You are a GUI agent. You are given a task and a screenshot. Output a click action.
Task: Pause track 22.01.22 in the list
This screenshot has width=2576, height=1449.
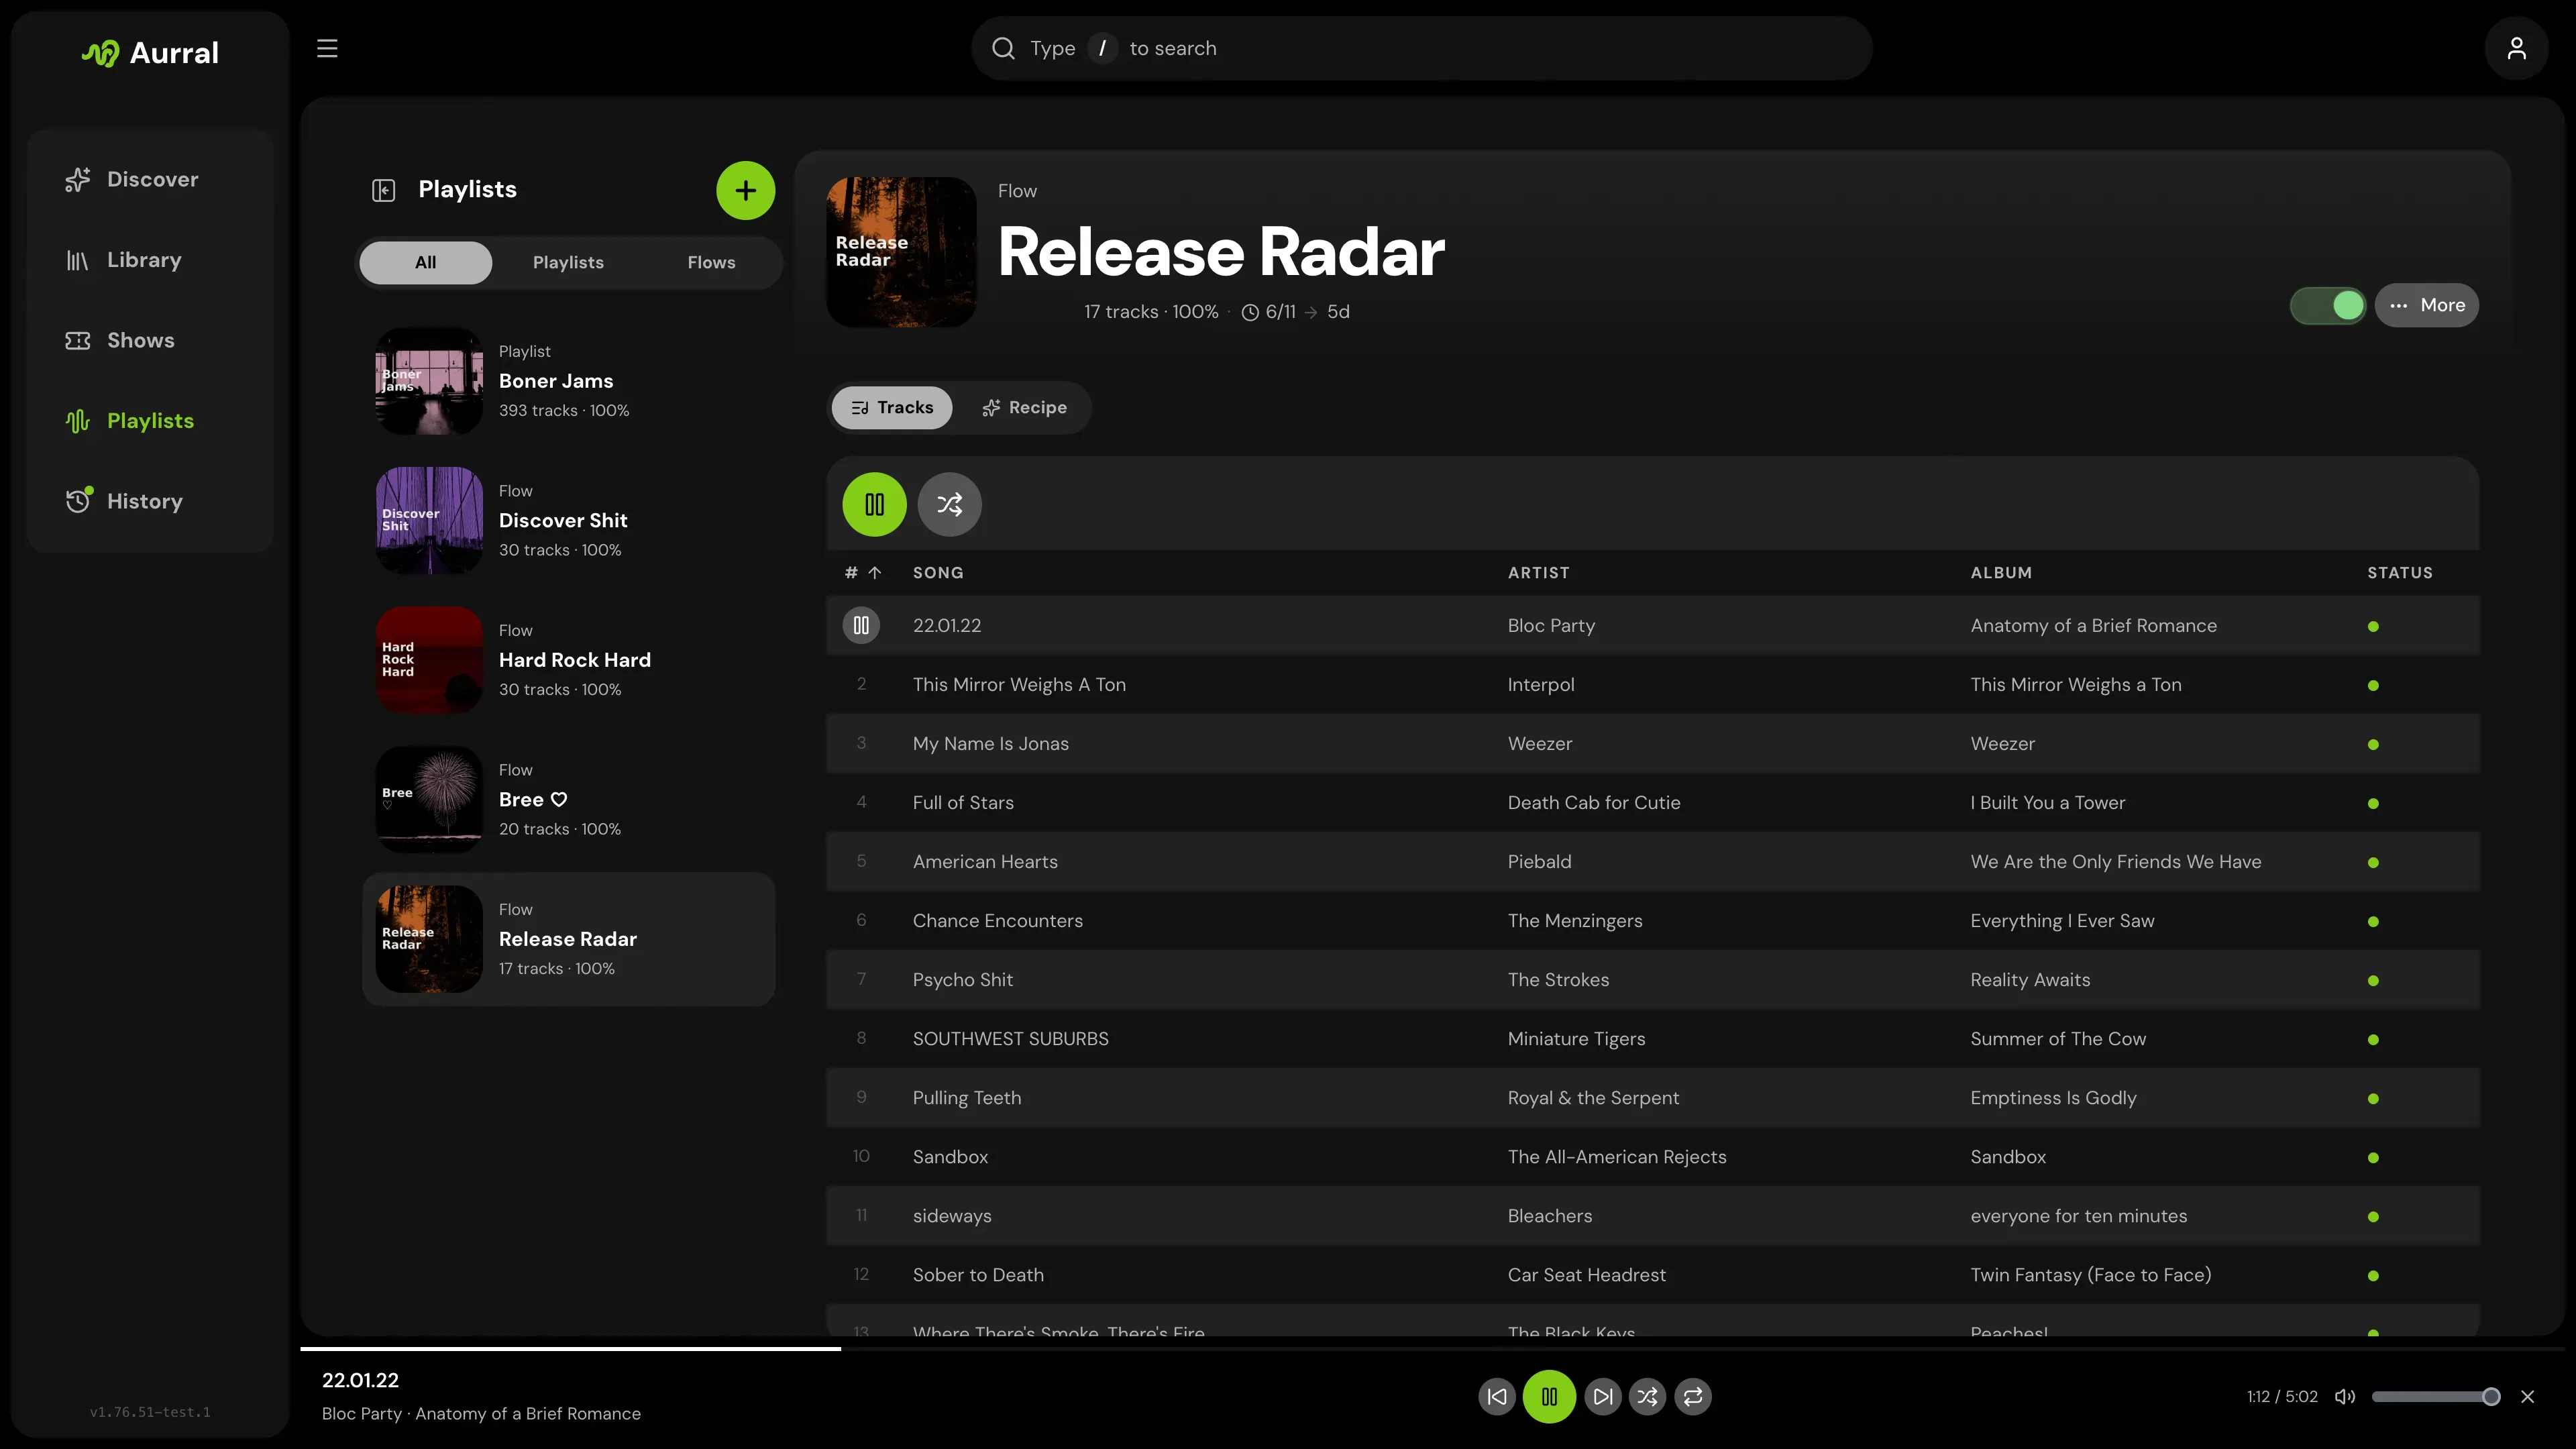[x=861, y=625]
